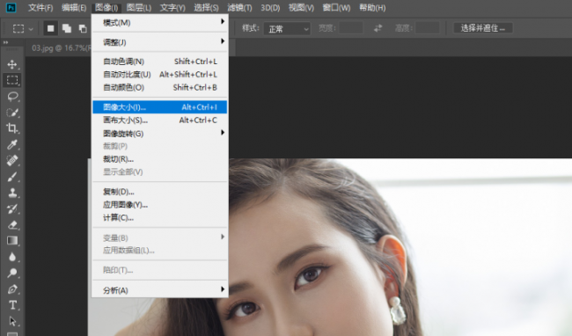
Task: Choose 复制(D)... menu item
Action: tap(160, 192)
